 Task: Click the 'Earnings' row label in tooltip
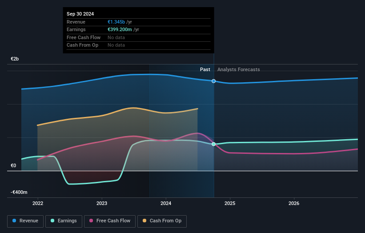pyautogui.click(x=76, y=29)
